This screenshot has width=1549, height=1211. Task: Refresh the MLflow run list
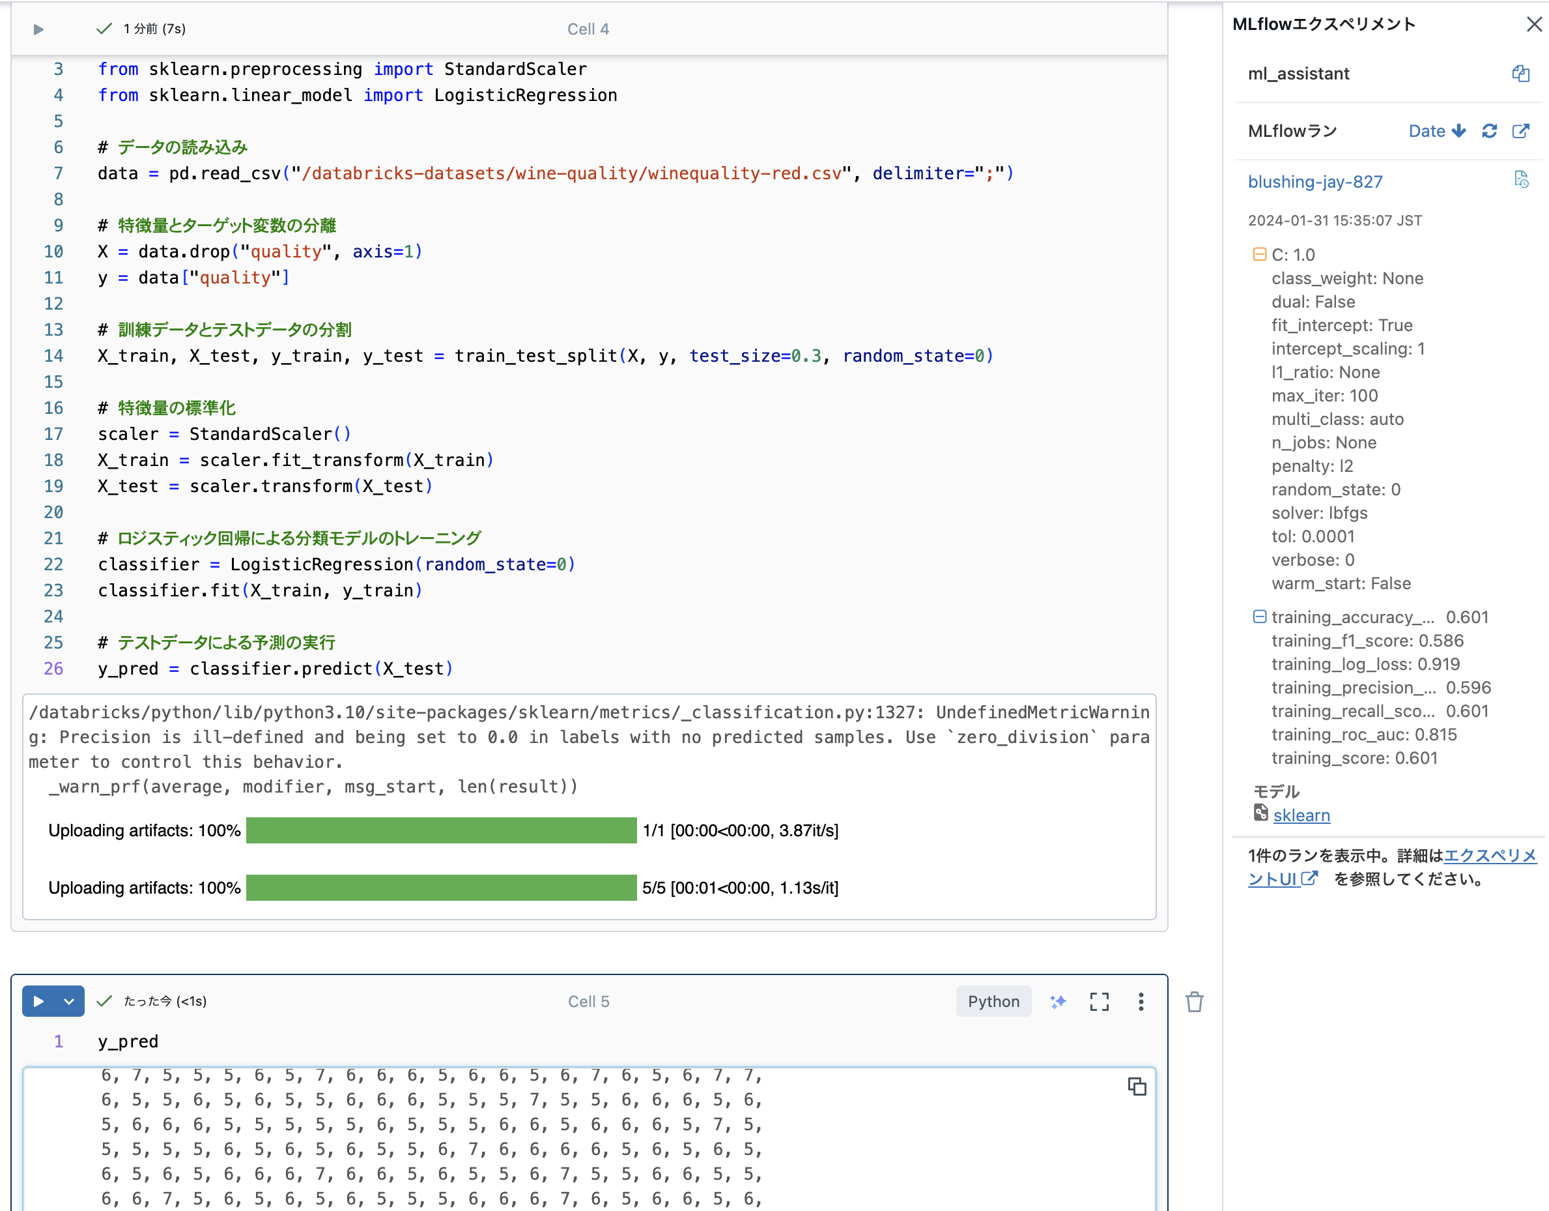click(x=1490, y=130)
